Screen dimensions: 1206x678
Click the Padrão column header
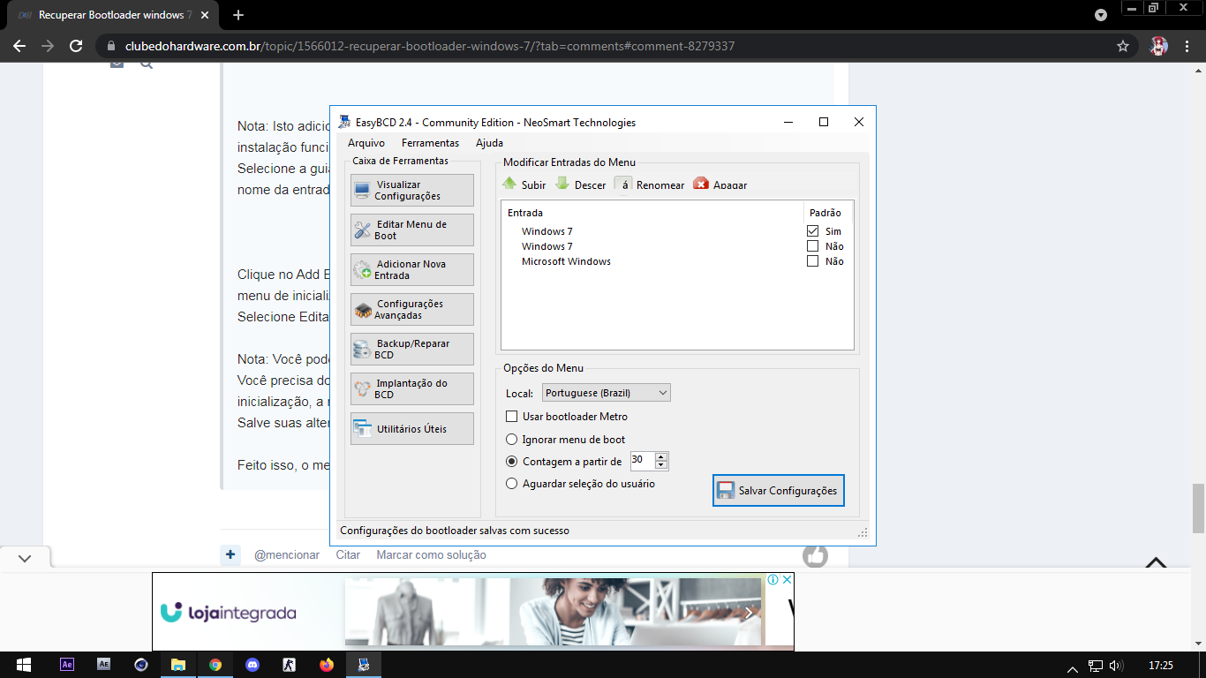click(825, 213)
